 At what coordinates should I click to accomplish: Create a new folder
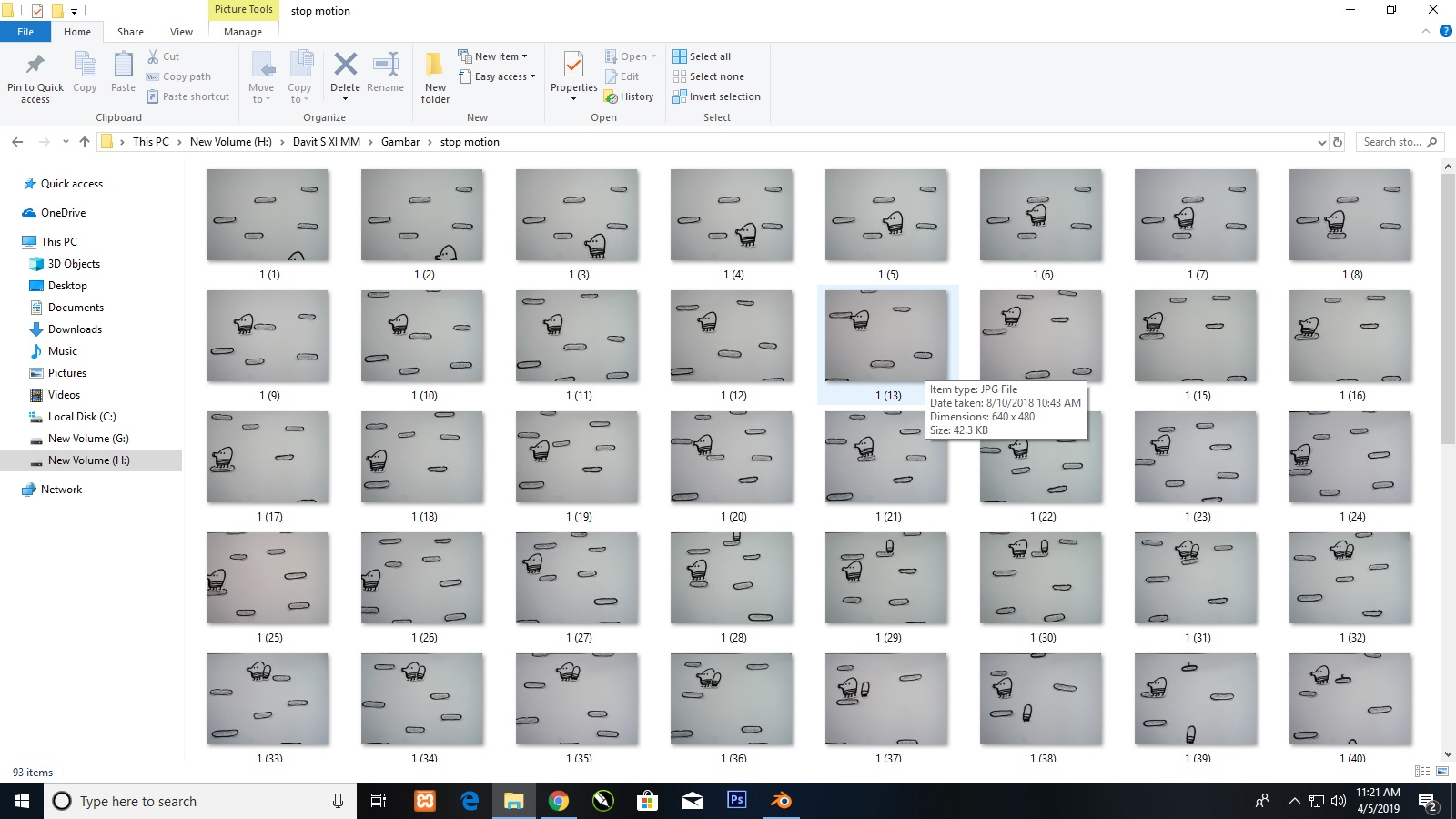pyautogui.click(x=434, y=77)
